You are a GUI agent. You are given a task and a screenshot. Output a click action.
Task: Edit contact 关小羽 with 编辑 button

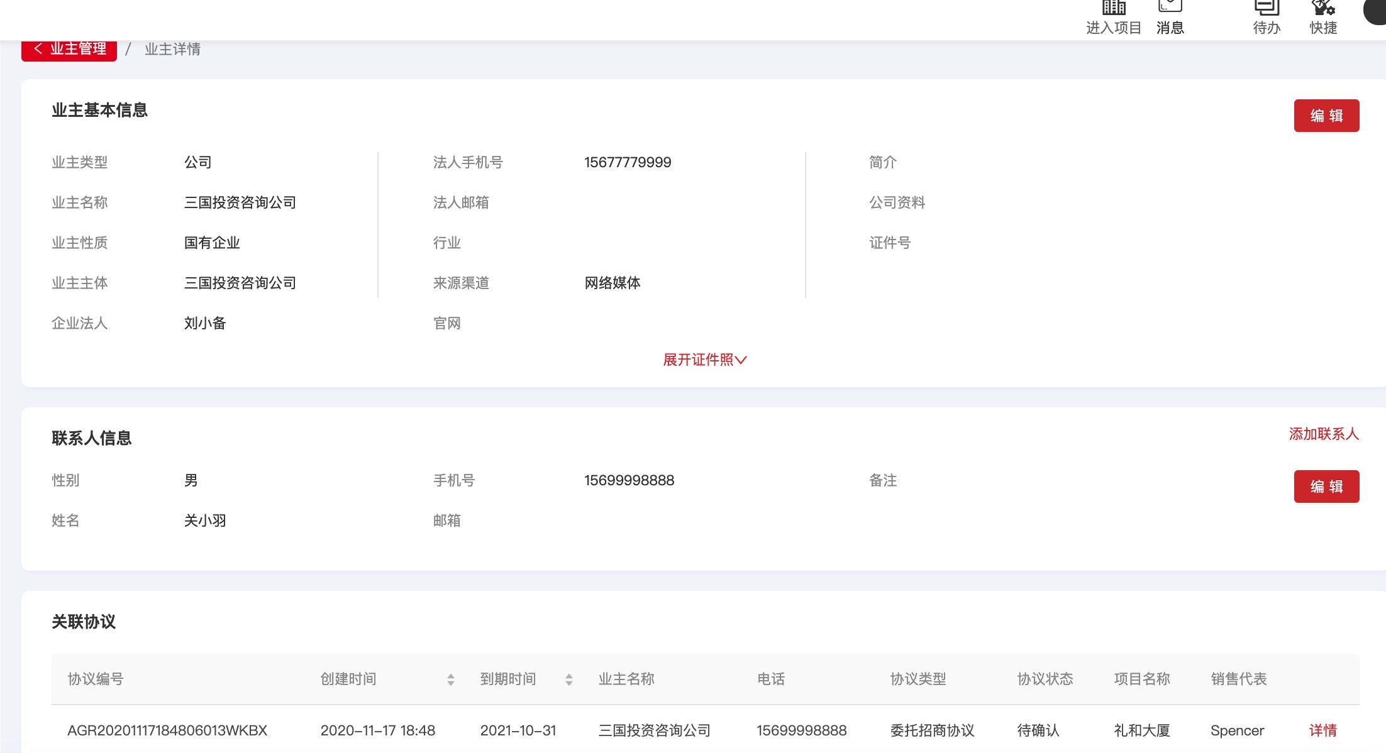(x=1326, y=486)
